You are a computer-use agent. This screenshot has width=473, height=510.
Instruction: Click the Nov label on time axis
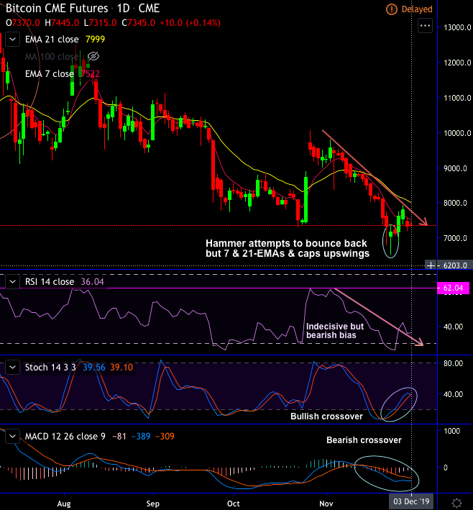326,504
